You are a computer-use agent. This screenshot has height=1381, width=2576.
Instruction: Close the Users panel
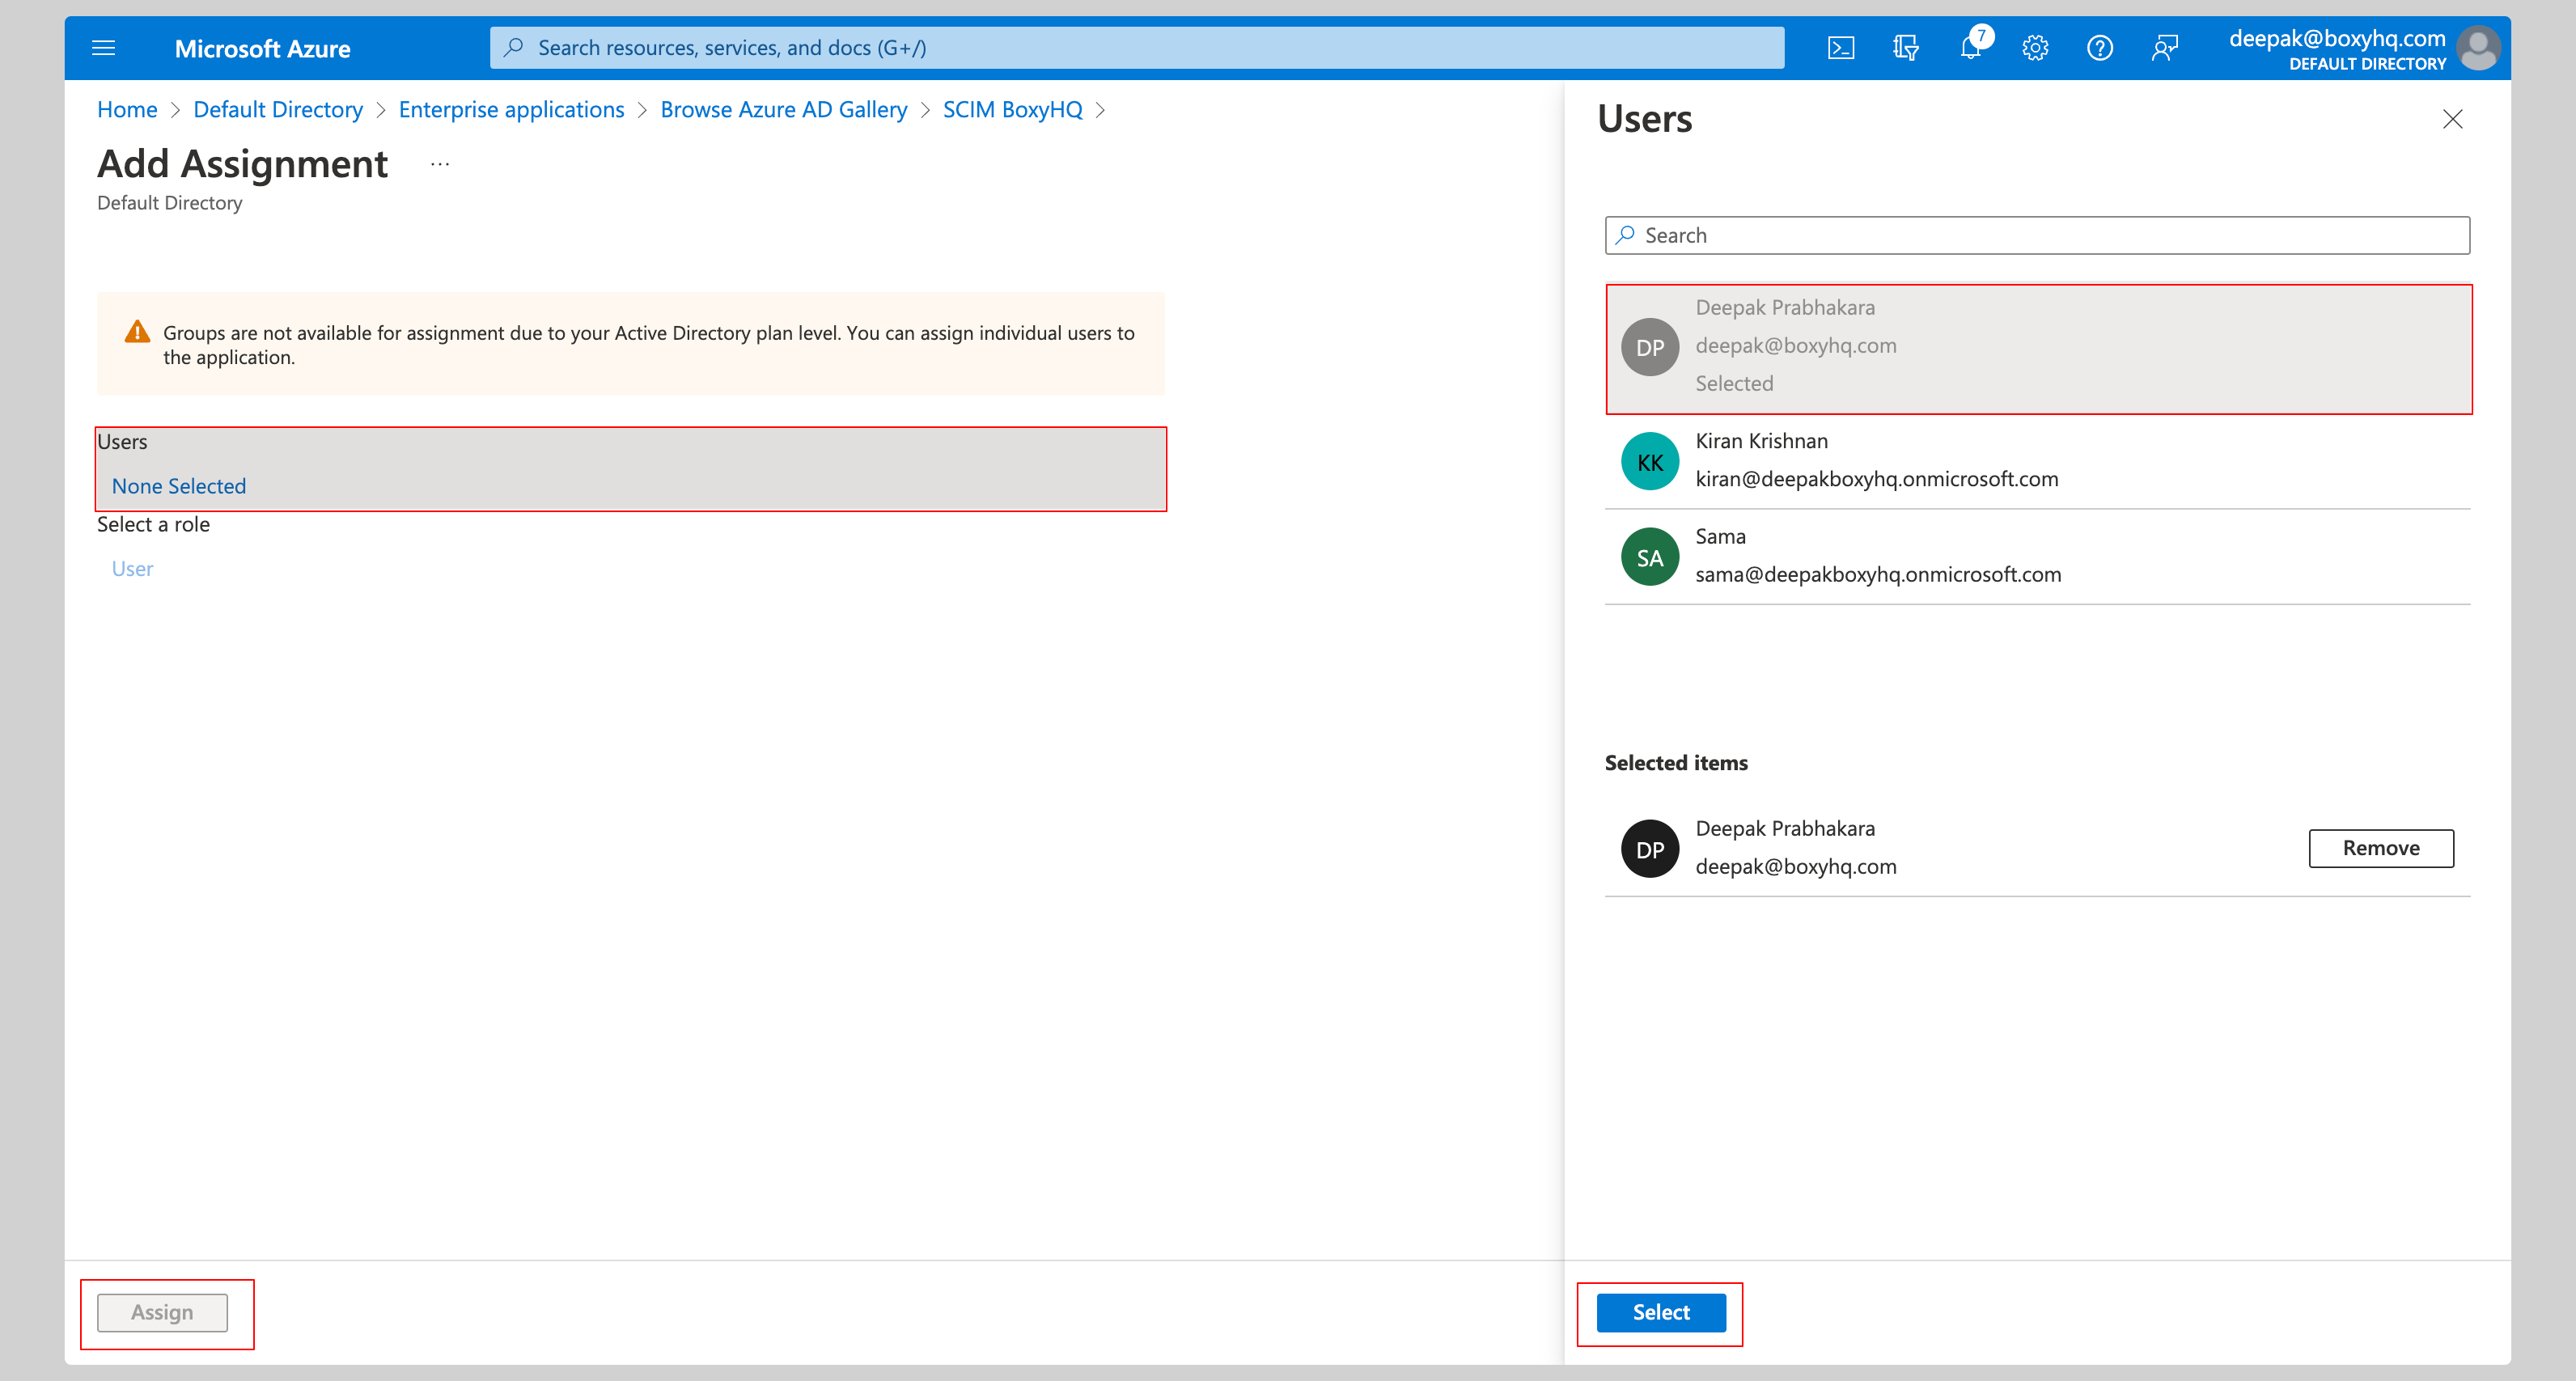(x=2453, y=119)
